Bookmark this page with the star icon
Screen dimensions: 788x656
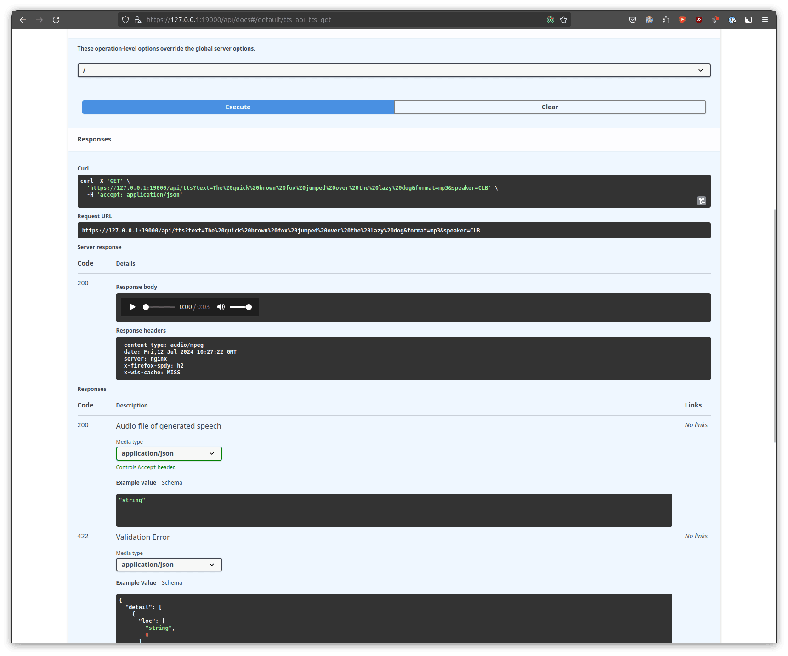(563, 20)
